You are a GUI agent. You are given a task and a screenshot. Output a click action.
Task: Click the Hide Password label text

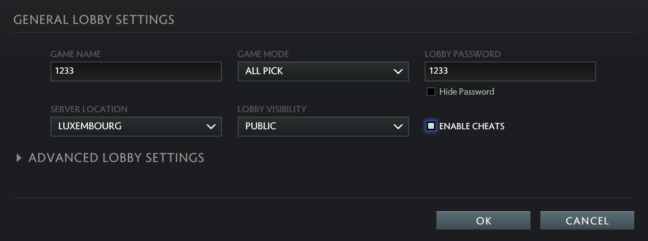coord(466,92)
